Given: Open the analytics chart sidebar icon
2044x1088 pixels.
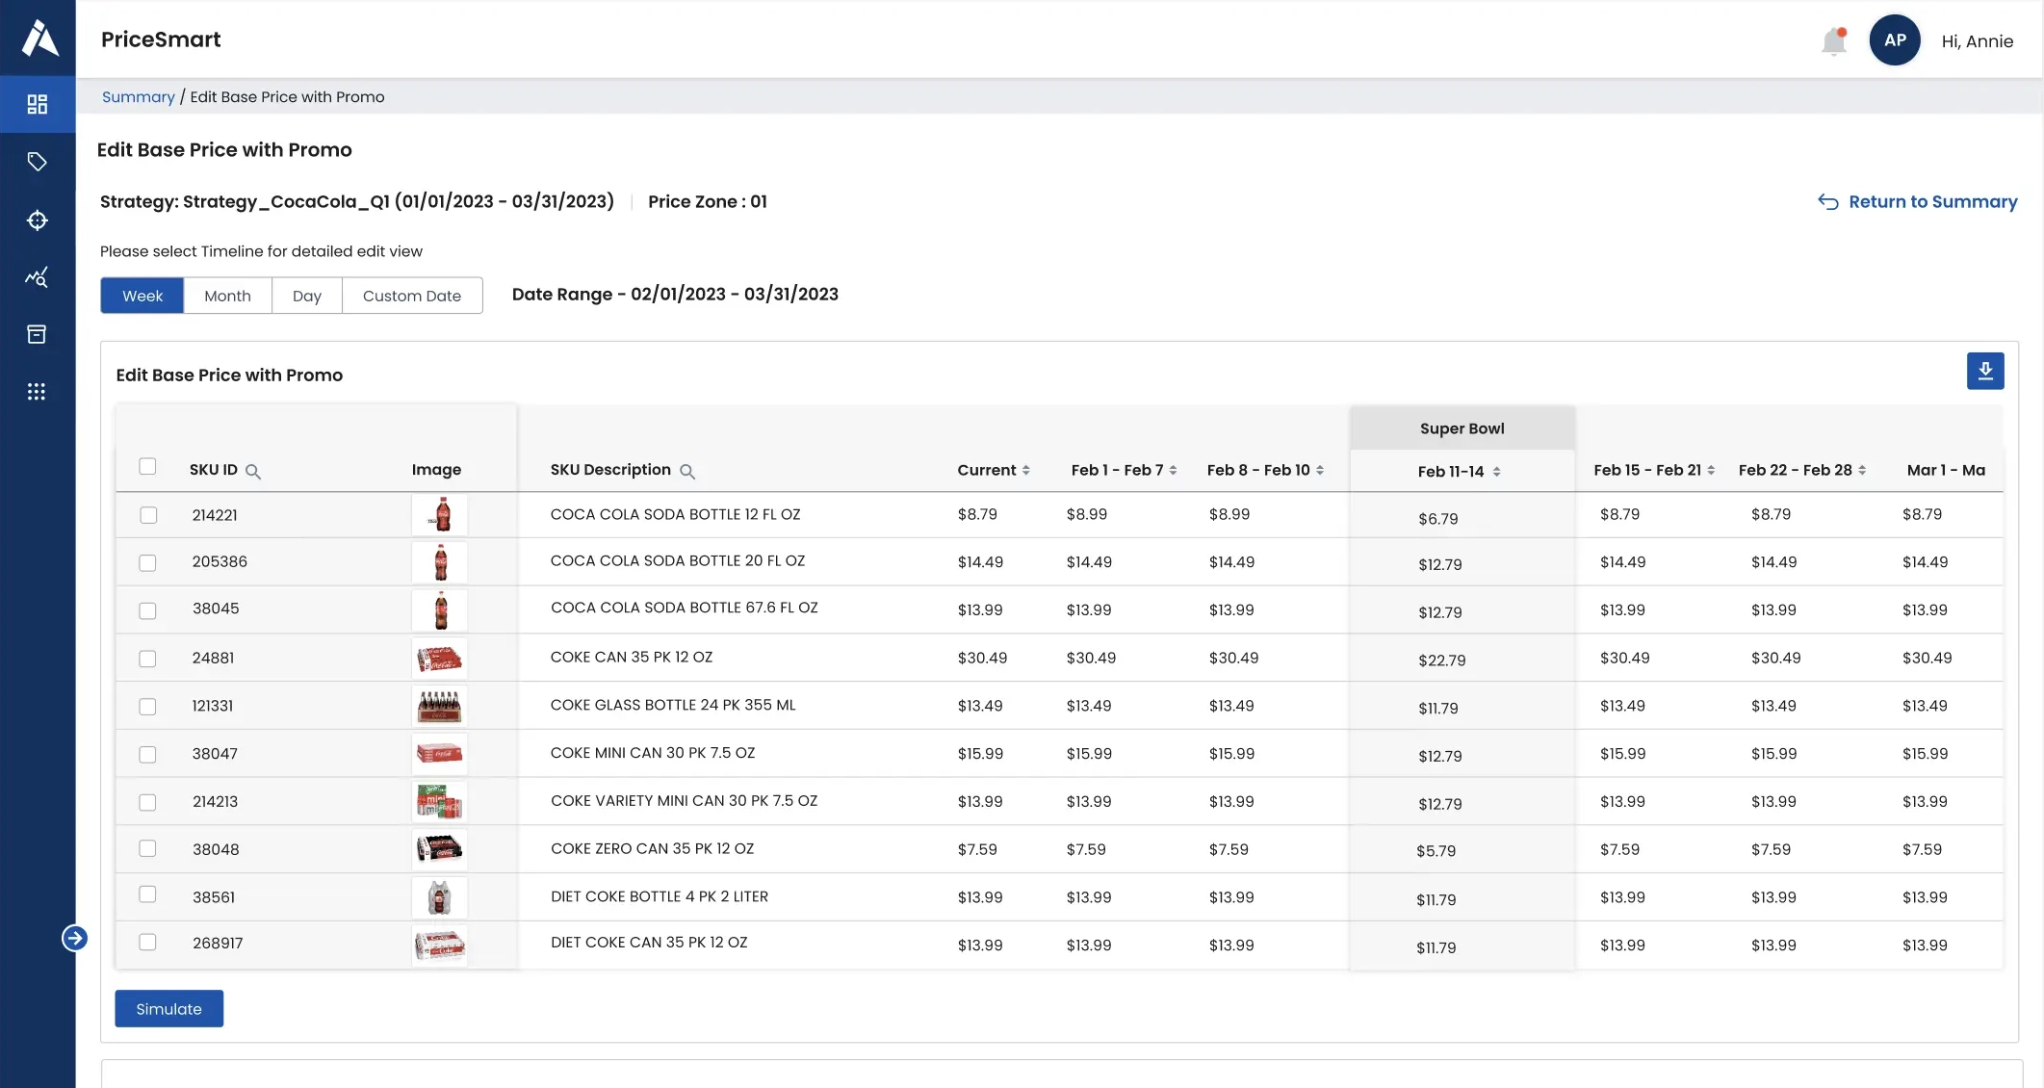Looking at the screenshot, I should point(38,277).
